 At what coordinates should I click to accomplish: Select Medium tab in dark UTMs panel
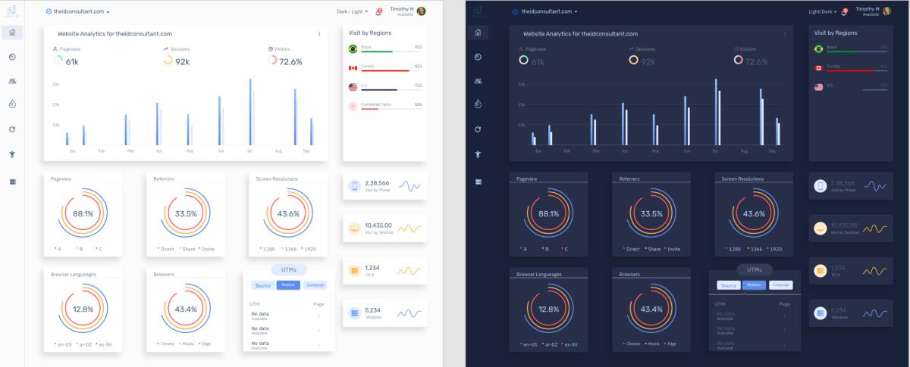pyautogui.click(x=754, y=285)
